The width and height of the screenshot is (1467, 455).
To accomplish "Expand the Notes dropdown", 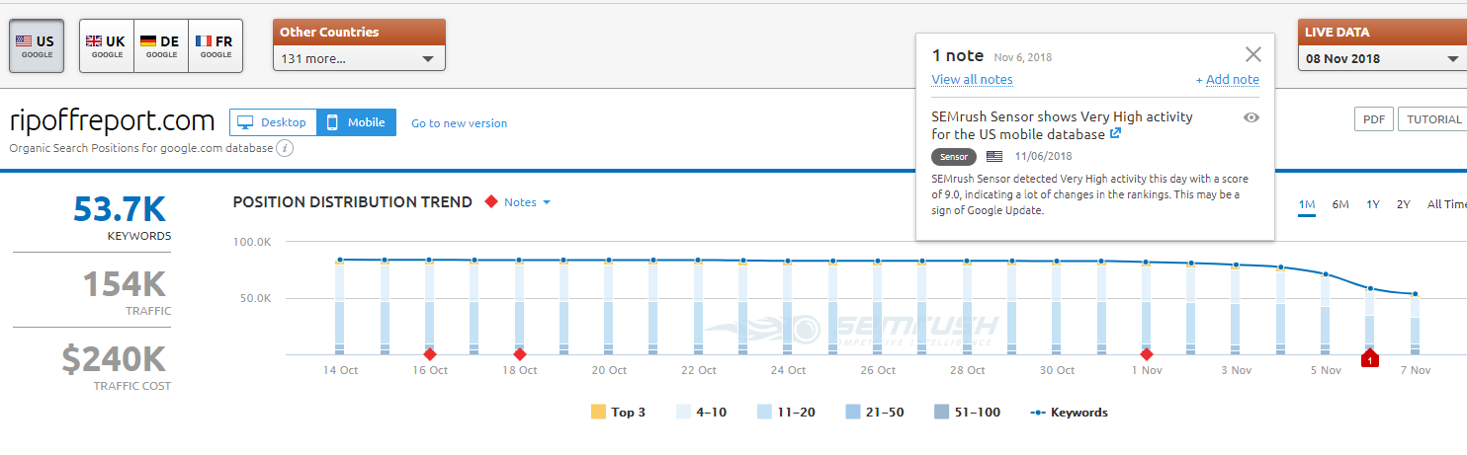I will [x=527, y=202].
